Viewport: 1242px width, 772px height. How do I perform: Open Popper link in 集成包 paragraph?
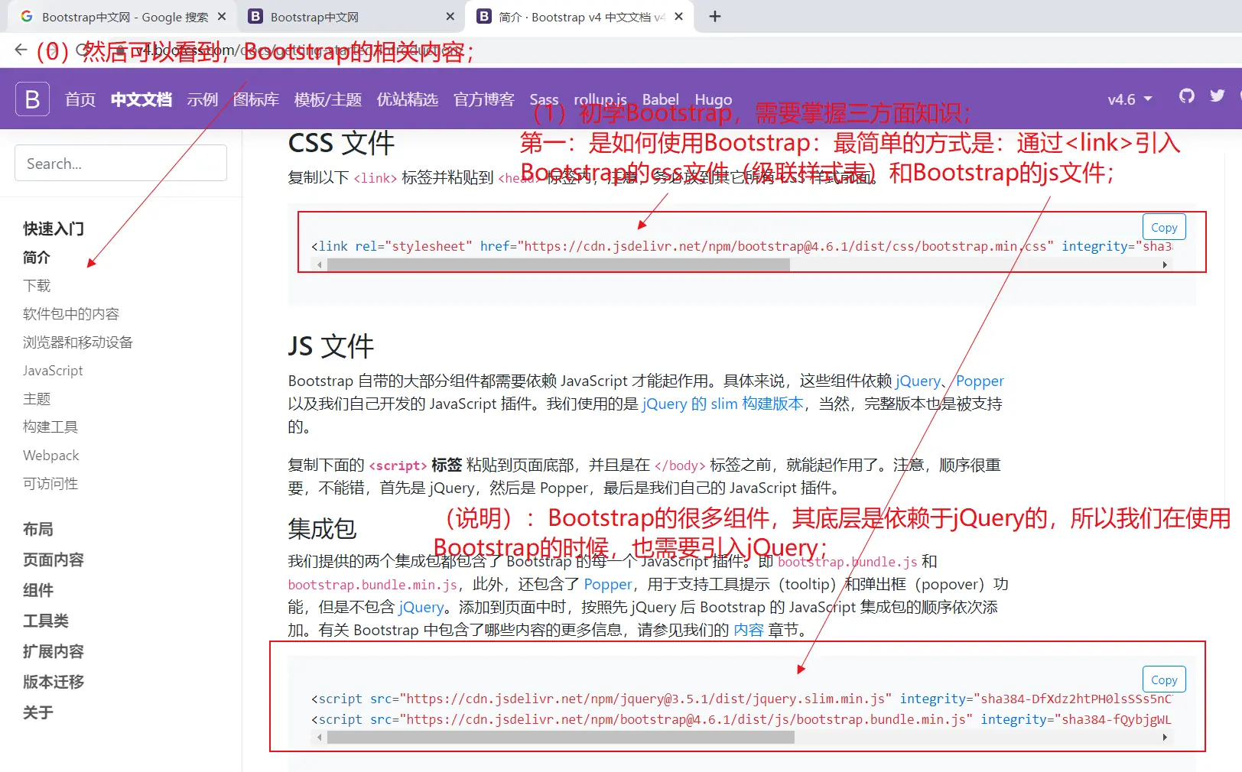coord(608,584)
